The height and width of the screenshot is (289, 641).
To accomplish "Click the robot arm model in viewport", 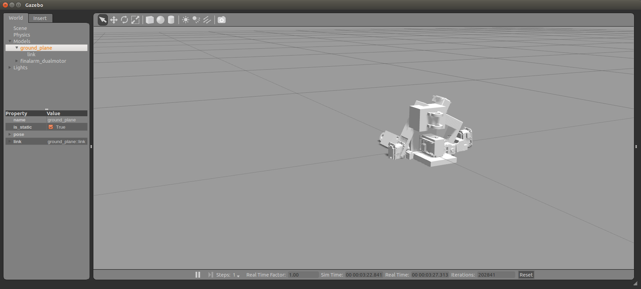I will pyautogui.click(x=426, y=132).
